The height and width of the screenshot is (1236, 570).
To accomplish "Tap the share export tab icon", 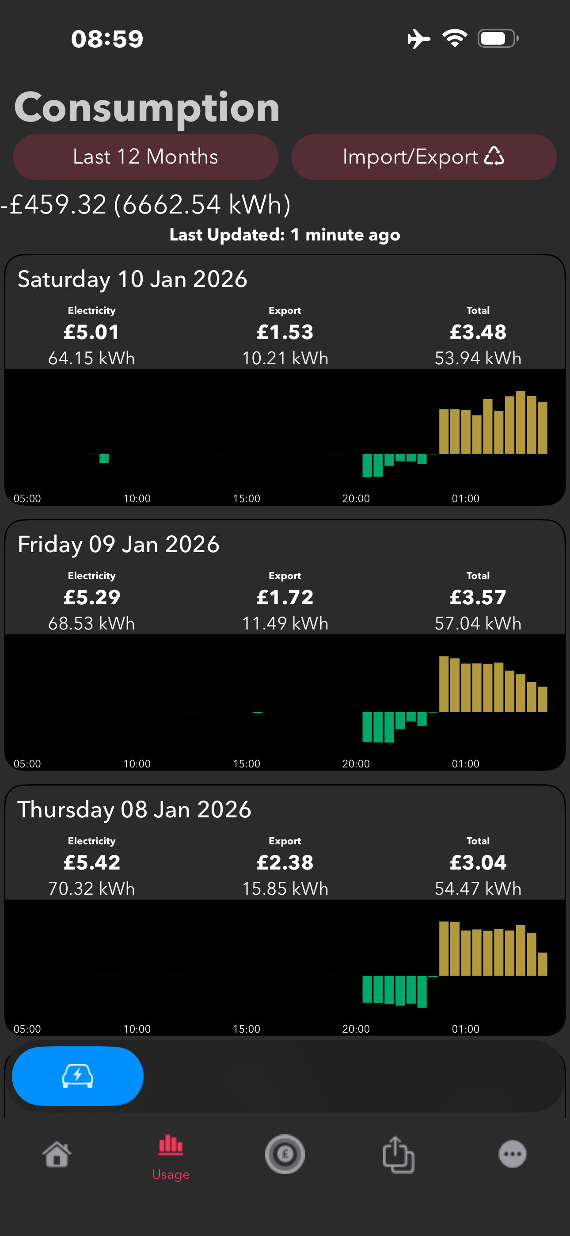I will tap(399, 1154).
